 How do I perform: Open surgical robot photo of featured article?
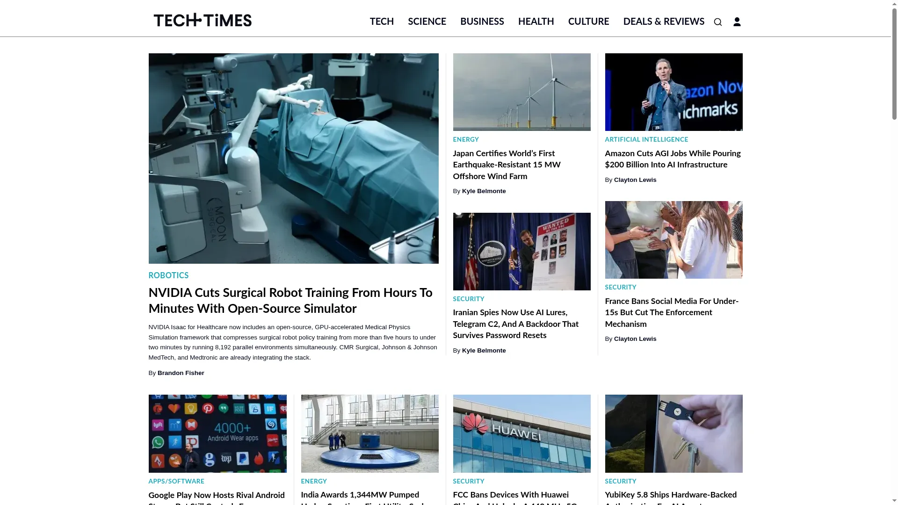[294, 159]
